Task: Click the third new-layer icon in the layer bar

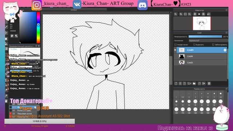Action: tap(185, 83)
